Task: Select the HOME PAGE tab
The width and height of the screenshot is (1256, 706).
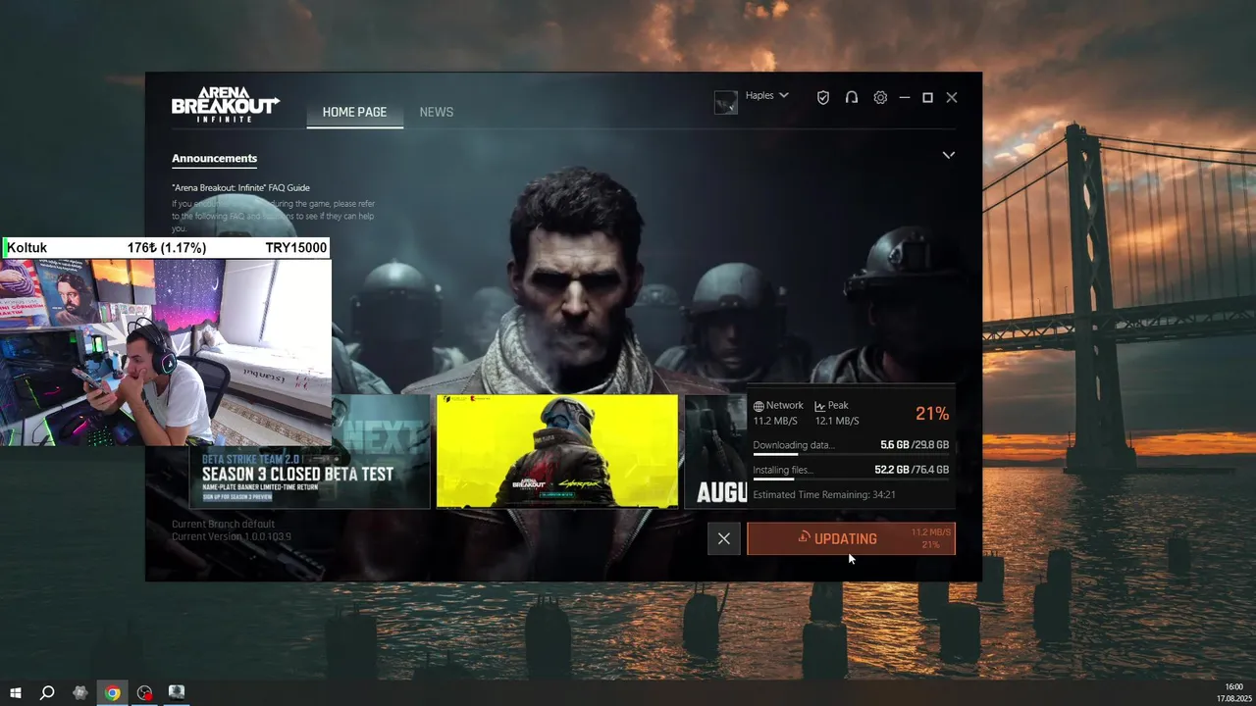Action: (354, 112)
